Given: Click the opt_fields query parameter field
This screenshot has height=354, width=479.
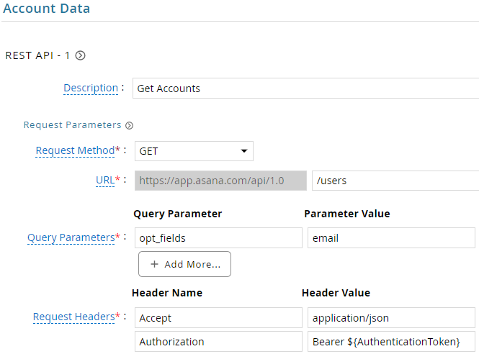Looking at the screenshot, I should click(x=218, y=237).
